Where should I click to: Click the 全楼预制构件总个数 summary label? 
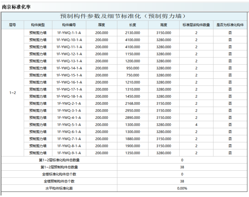click(x=59, y=181)
